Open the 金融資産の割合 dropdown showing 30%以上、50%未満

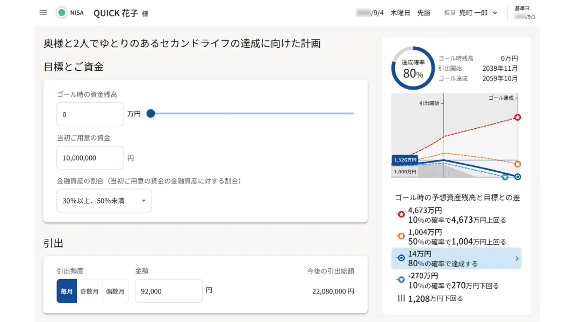tap(104, 201)
